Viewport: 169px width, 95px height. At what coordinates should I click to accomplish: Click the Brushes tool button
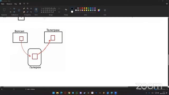36,10
